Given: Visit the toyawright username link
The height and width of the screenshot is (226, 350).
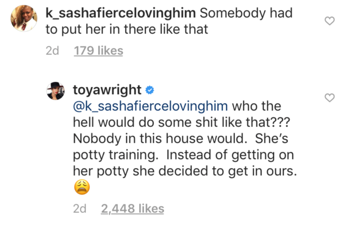Looking at the screenshot, I should click(x=107, y=90).
